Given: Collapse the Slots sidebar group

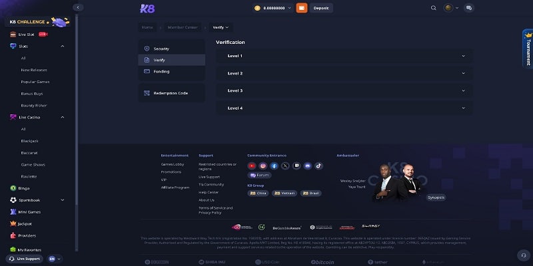Looking at the screenshot, I should pos(62,46).
